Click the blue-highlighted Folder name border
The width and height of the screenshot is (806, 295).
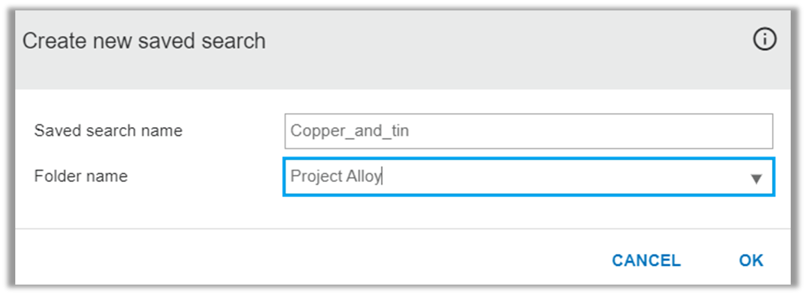click(529, 160)
